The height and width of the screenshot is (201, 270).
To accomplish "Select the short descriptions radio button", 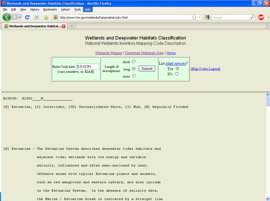I will (x=134, y=61).
